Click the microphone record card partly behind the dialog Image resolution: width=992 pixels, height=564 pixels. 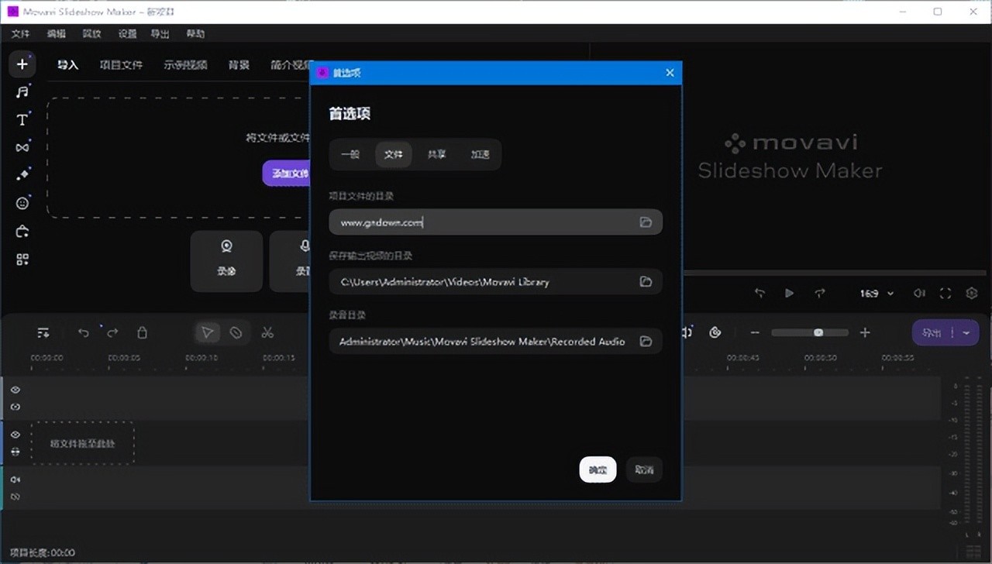tap(290, 261)
